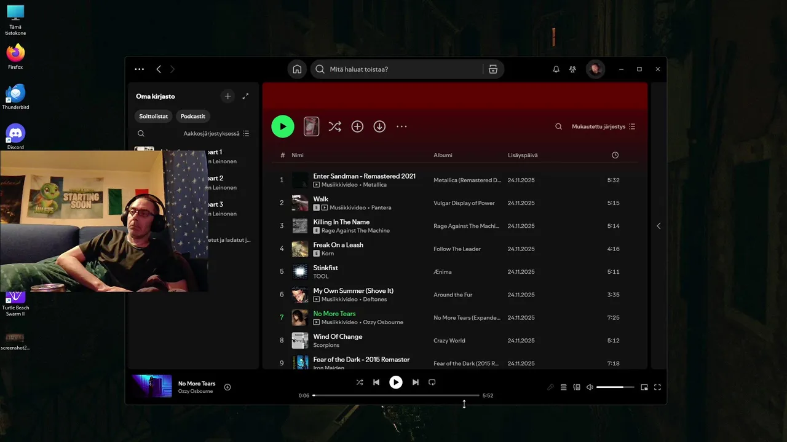Filter the library by Soittolistat
This screenshot has height=442, width=787.
(x=154, y=116)
